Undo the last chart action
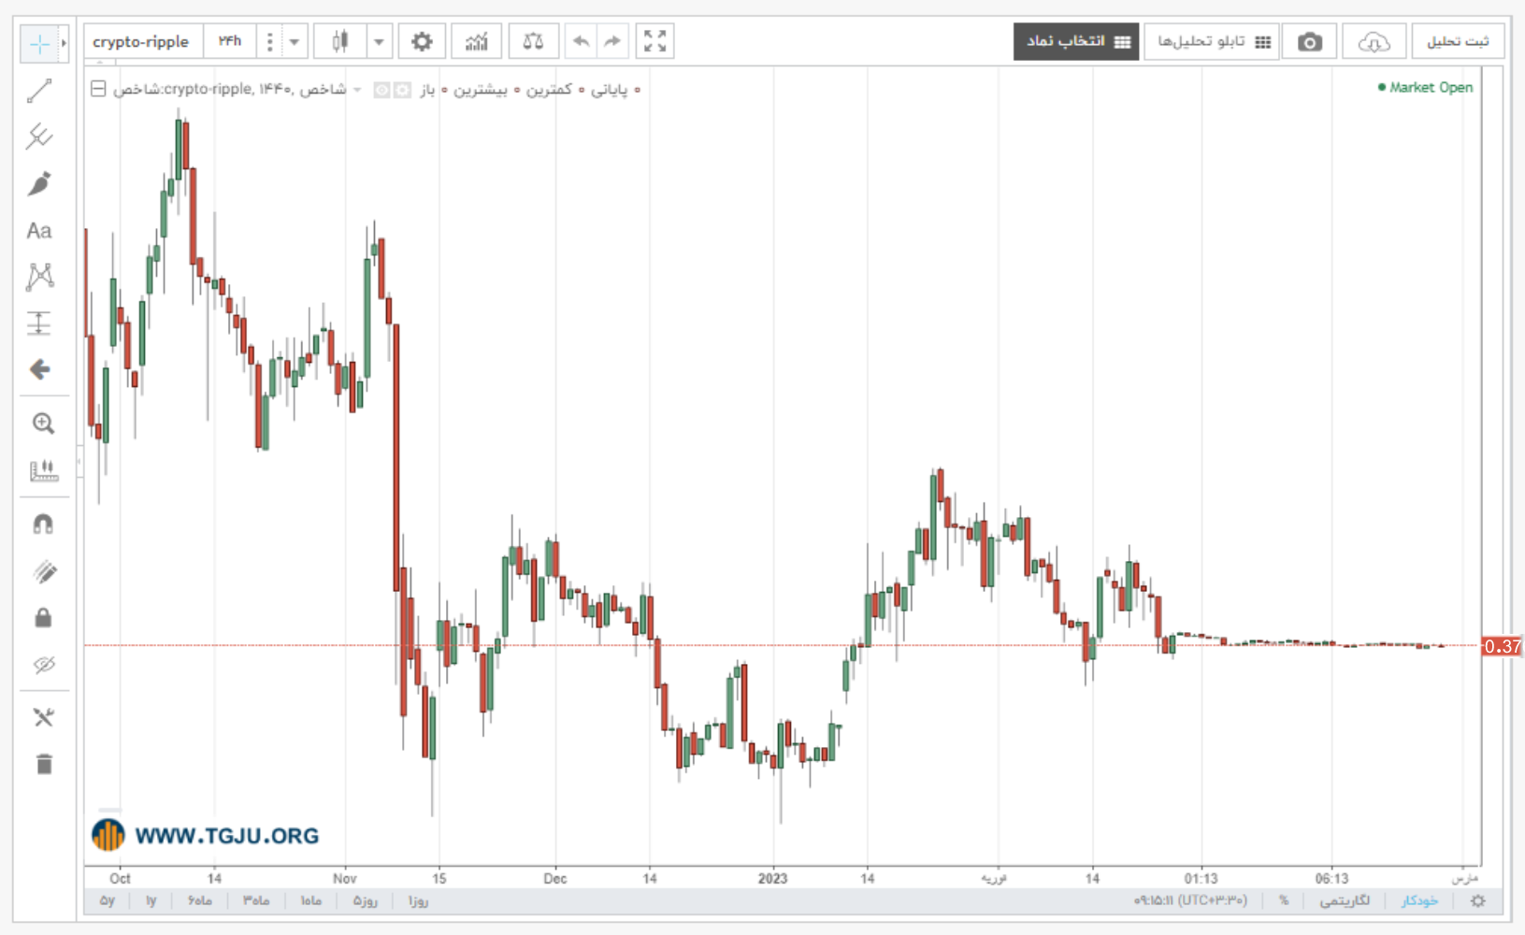1525x935 pixels. point(581,42)
